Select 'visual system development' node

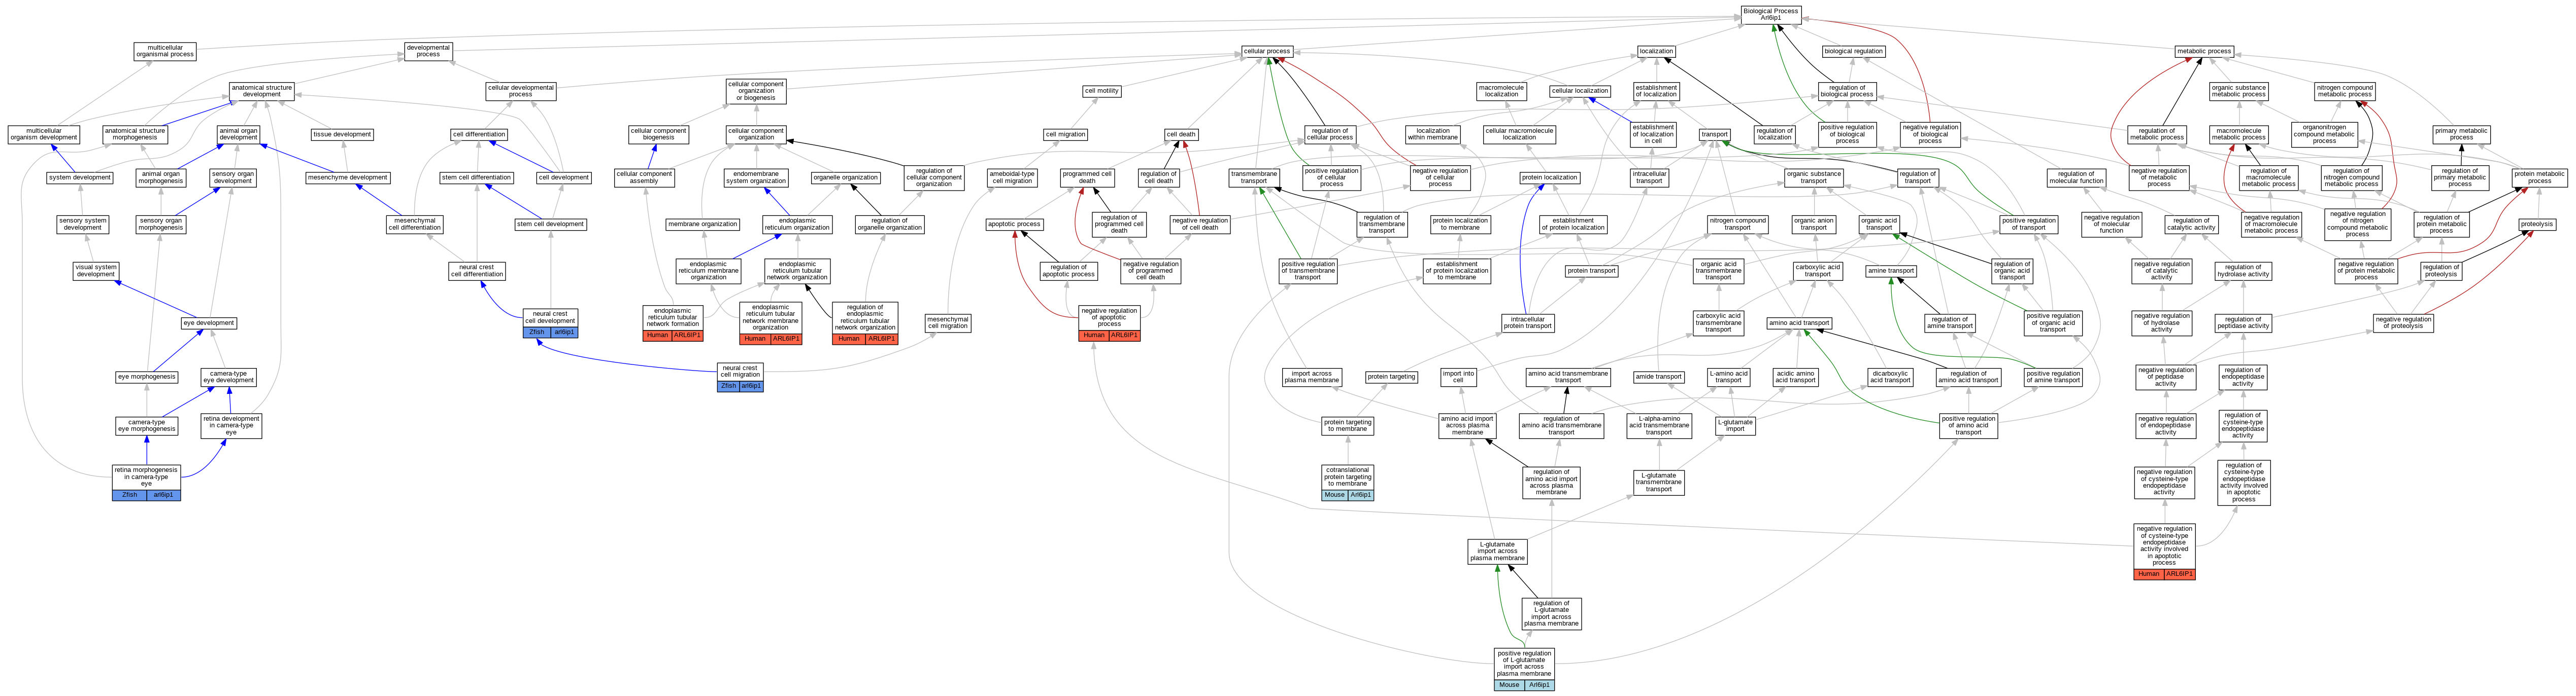pyautogui.click(x=96, y=271)
